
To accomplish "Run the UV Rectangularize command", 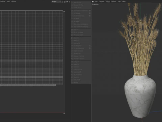I will pos(80,48).
